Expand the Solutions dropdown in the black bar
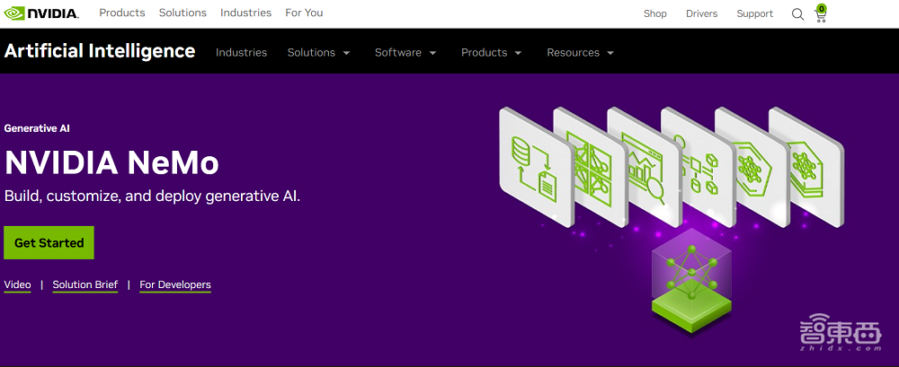Viewport: 899px width, 367px height. click(x=318, y=53)
